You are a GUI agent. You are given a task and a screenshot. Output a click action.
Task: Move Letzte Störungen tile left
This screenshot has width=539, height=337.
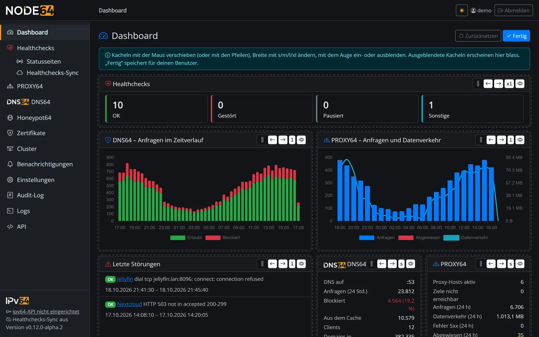[x=272, y=264]
